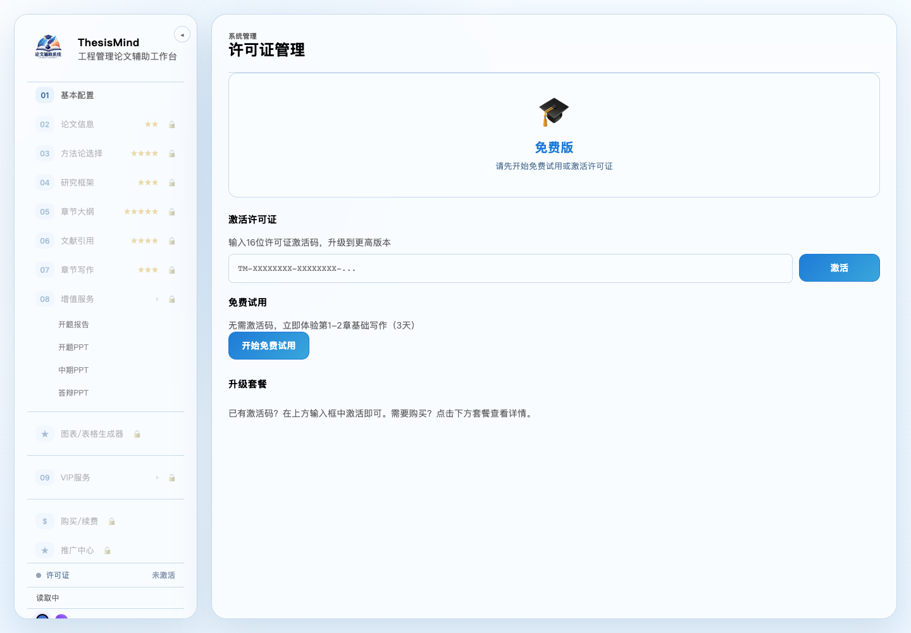
Task: Click the five-star rating on 章节大纲
Action: pyautogui.click(x=141, y=212)
